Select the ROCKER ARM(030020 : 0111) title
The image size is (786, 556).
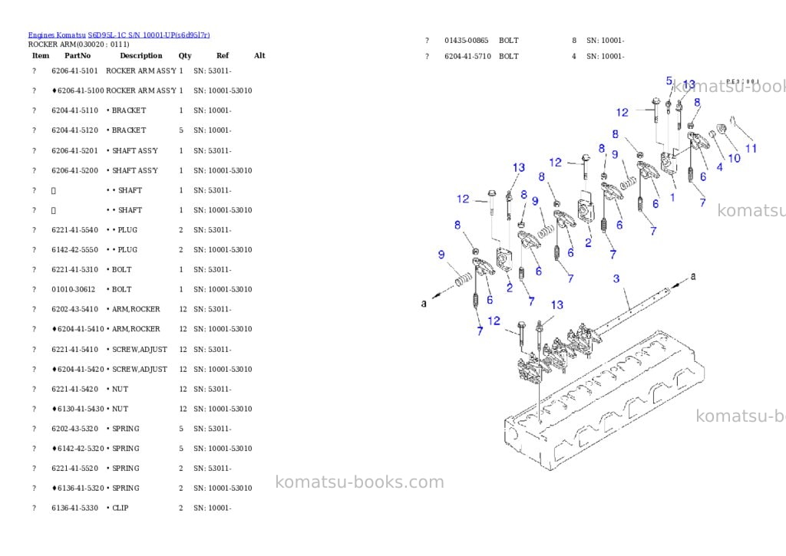click(x=79, y=44)
